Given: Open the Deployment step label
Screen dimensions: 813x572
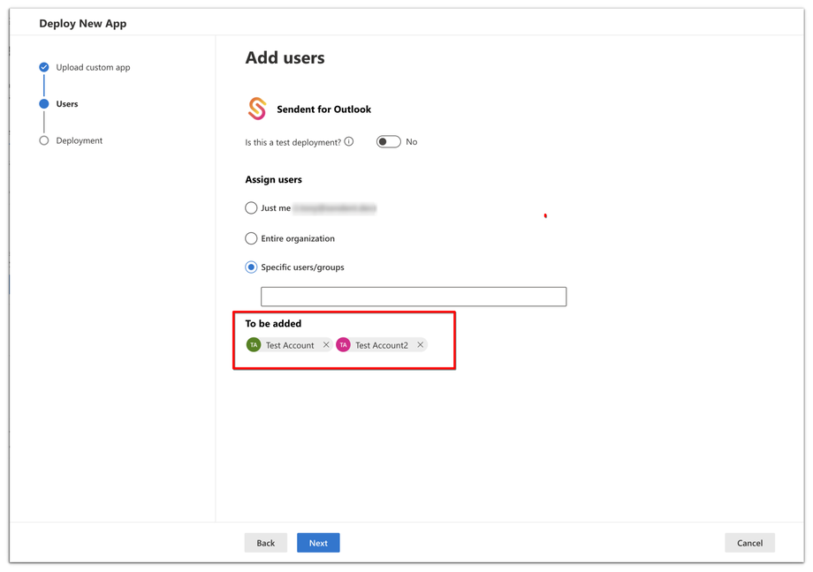Looking at the screenshot, I should pyautogui.click(x=79, y=140).
